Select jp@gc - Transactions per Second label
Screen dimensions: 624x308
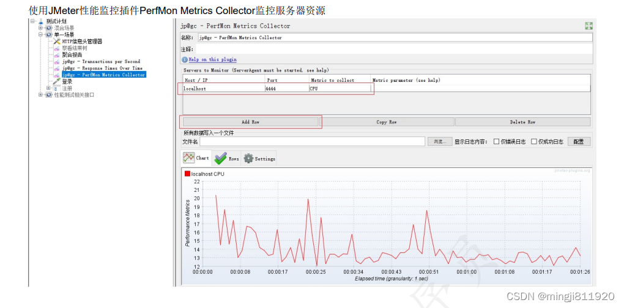(x=101, y=62)
